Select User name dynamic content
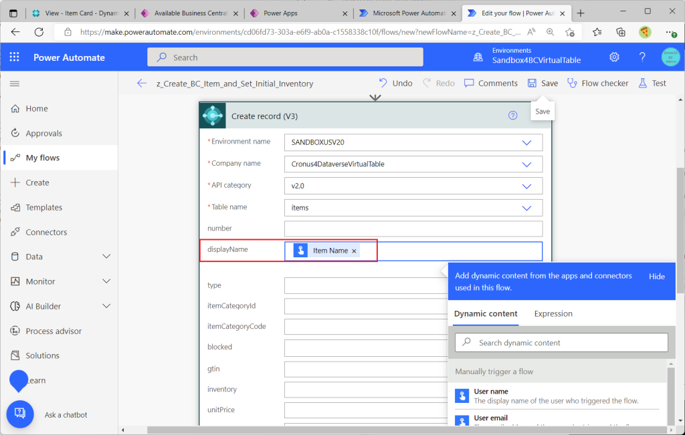 [557, 396]
